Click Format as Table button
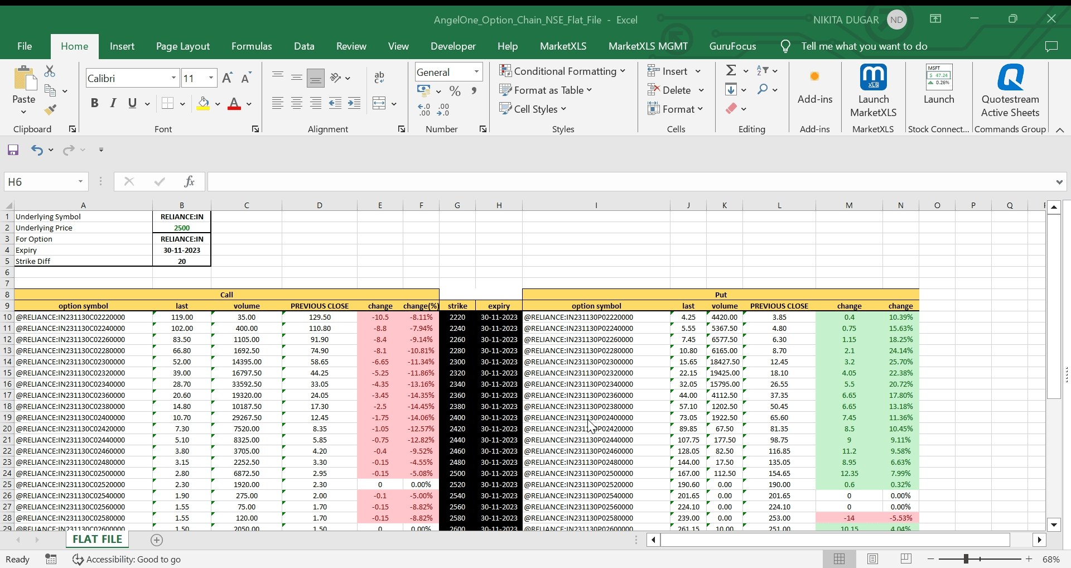 pos(546,90)
